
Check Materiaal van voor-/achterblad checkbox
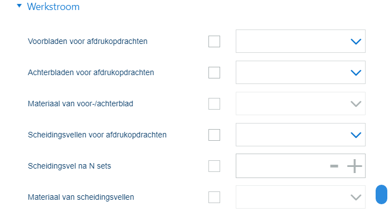(x=214, y=103)
